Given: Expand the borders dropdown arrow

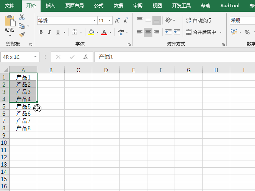Looking at the screenshot, I should (81, 32).
